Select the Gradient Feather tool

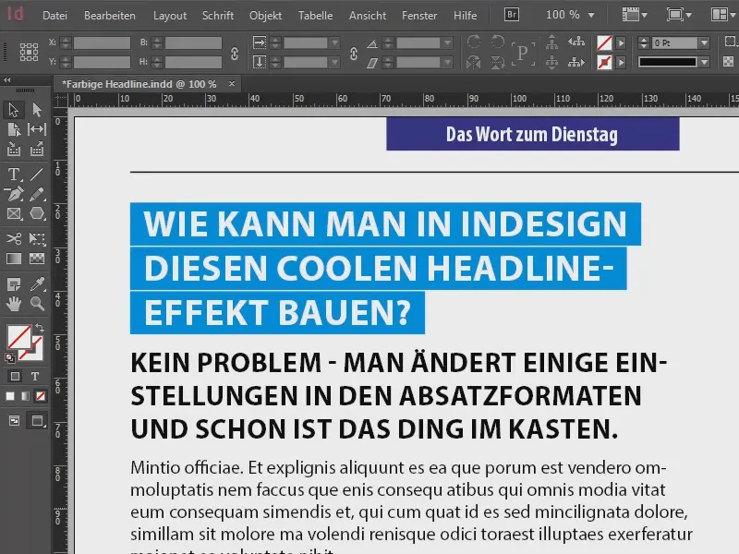point(37,259)
